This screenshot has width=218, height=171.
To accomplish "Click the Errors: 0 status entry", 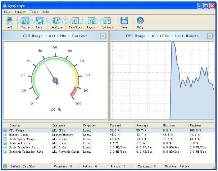I will pyautogui.click(x=118, y=166).
